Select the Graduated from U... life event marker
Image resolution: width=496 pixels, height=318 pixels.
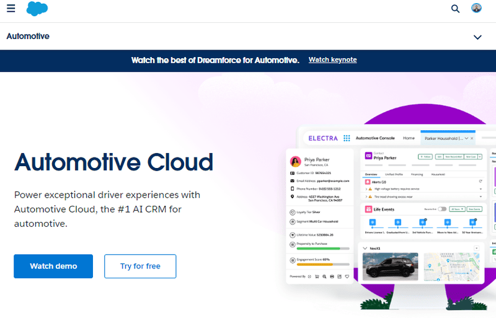[x=398, y=223]
